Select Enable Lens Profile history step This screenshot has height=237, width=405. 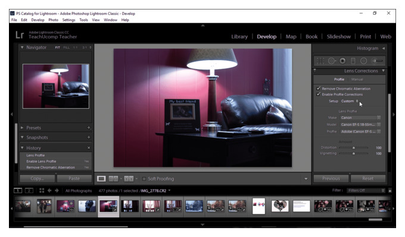coord(55,161)
